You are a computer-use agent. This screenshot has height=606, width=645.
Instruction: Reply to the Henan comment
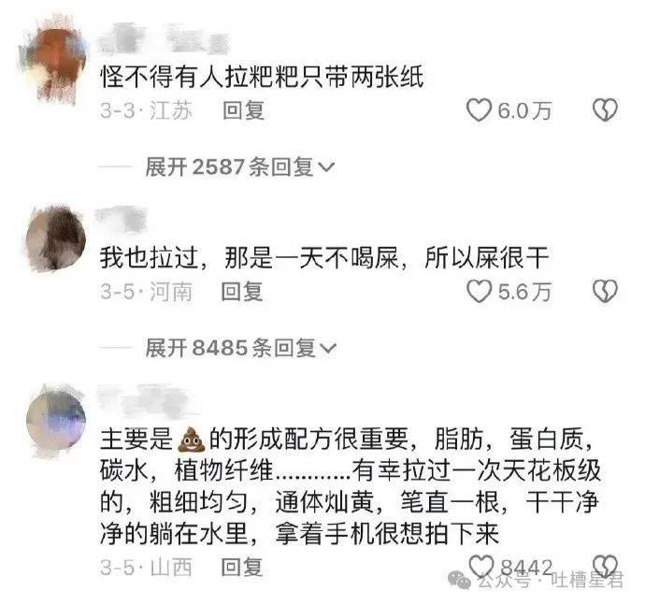coord(242,292)
